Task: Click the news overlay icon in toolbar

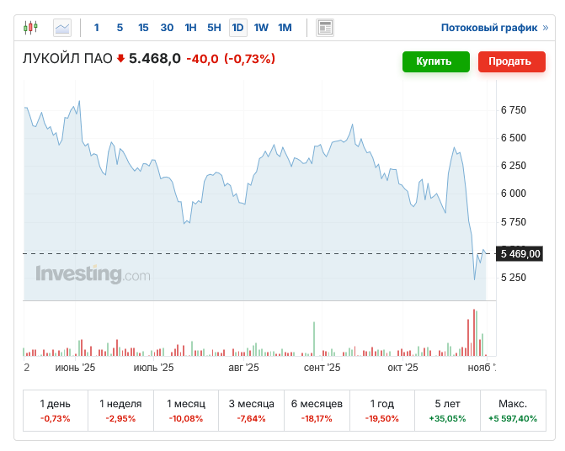Action: pyautogui.click(x=325, y=28)
